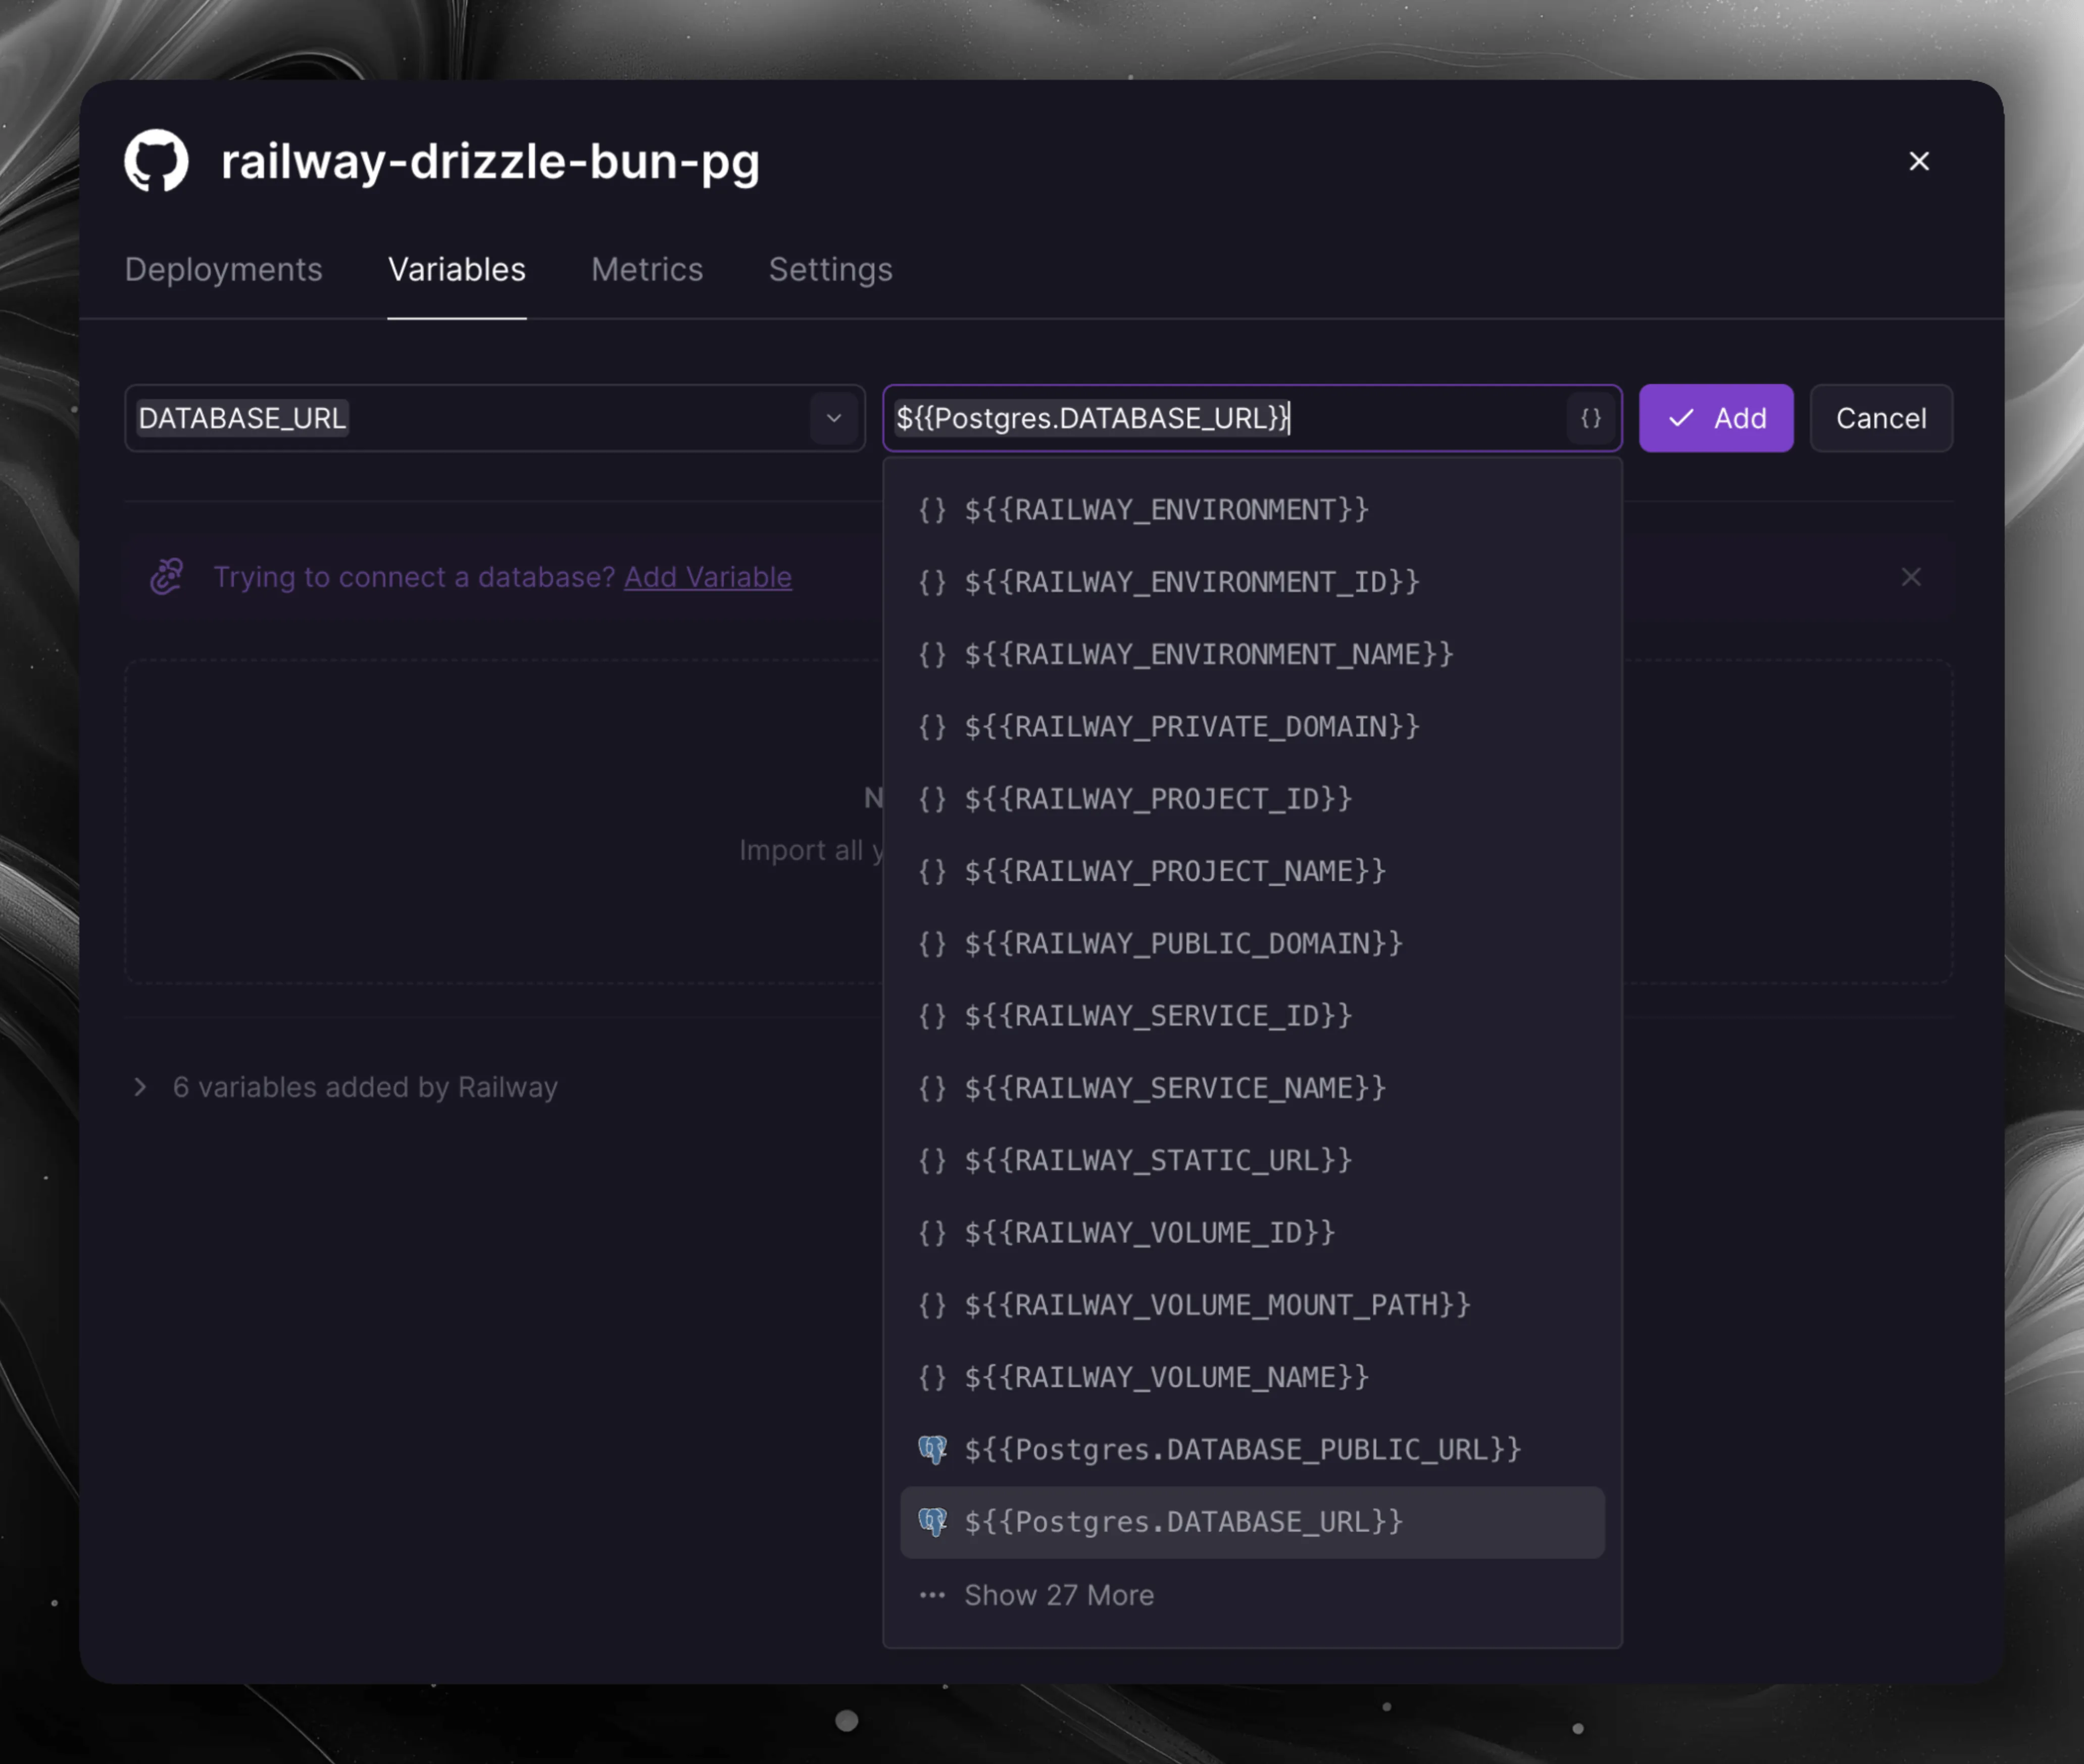Close the railway-drizzle-bun-pg panel
The height and width of the screenshot is (1764, 2084).
pos(1918,161)
